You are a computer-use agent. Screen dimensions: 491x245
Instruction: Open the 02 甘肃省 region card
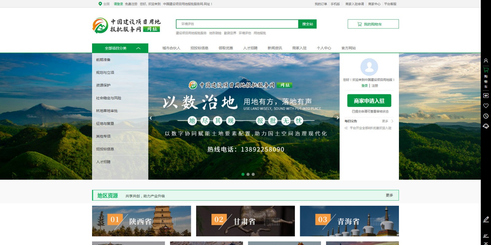(x=245, y=221)
